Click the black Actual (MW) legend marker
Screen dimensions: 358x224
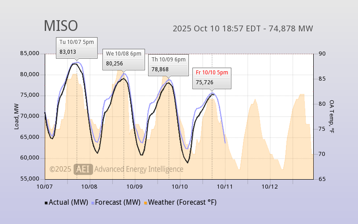[46, 202]
